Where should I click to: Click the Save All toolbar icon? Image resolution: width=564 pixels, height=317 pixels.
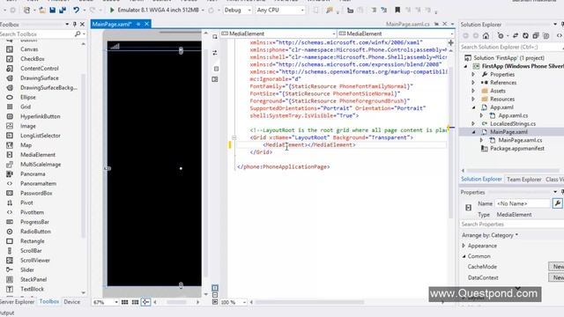63,10
